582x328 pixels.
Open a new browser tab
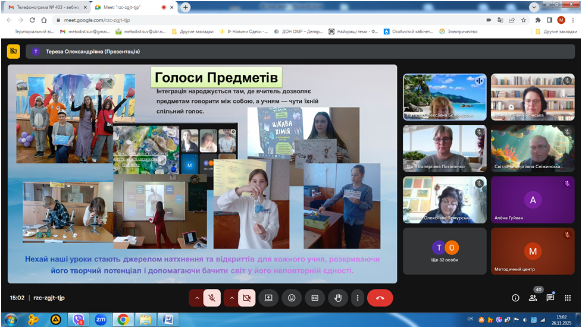point(186,7)
